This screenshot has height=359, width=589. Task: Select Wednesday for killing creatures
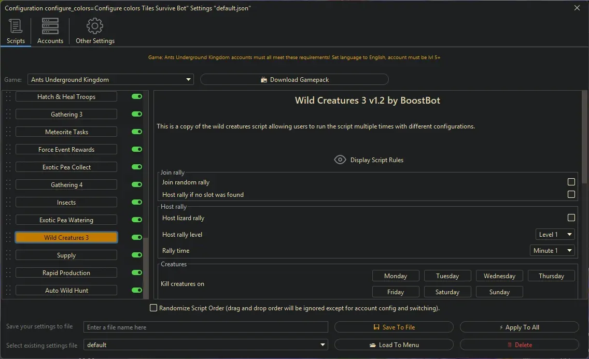click(x=499, y=276)
